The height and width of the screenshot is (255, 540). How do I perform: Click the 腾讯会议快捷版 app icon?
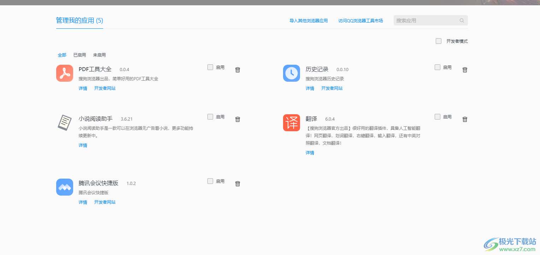click(x=65, y=187)
